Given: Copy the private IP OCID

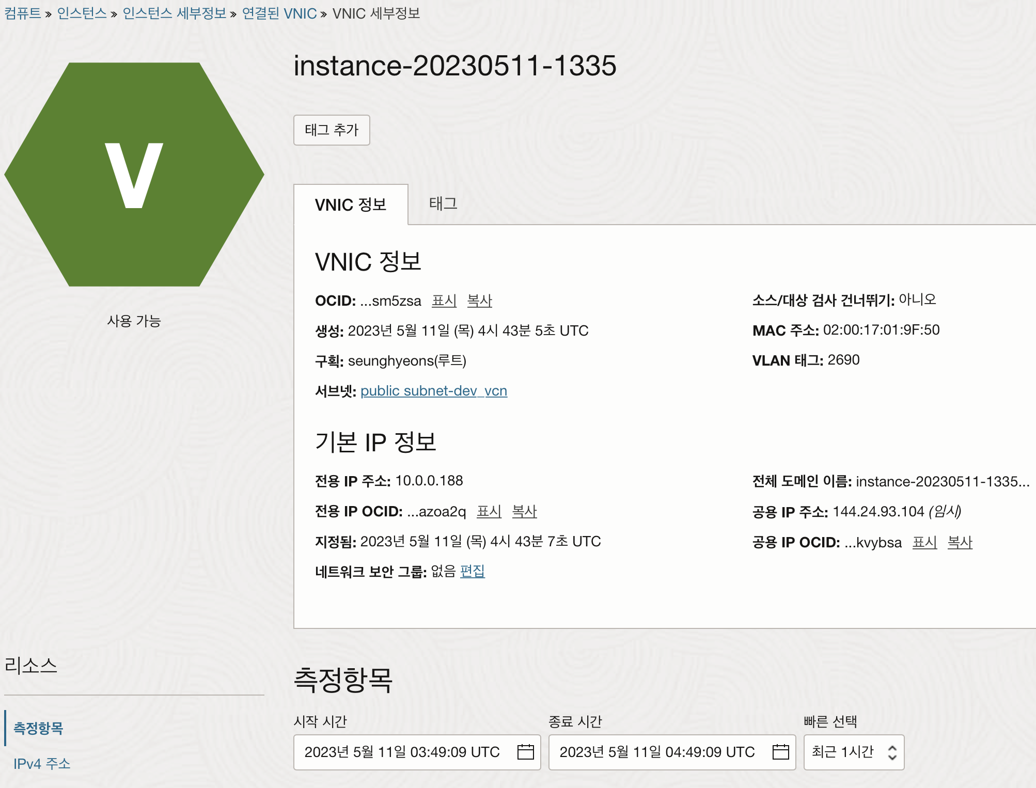Looking at the screenshot, I should pyautogui.click(x=524, y=511).
